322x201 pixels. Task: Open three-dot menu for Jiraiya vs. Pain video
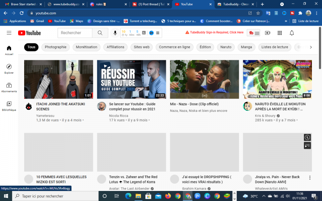(x=310, y=178)
